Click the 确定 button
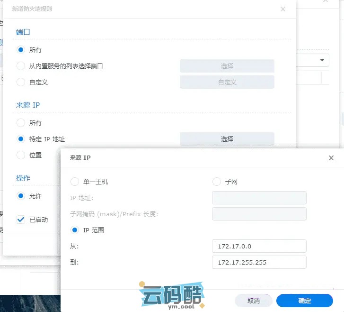 304,301
